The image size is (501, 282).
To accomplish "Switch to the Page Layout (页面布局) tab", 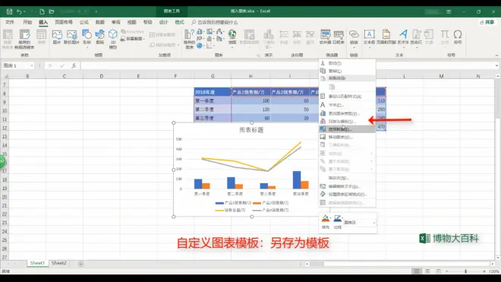I will [x=64, y=22].
